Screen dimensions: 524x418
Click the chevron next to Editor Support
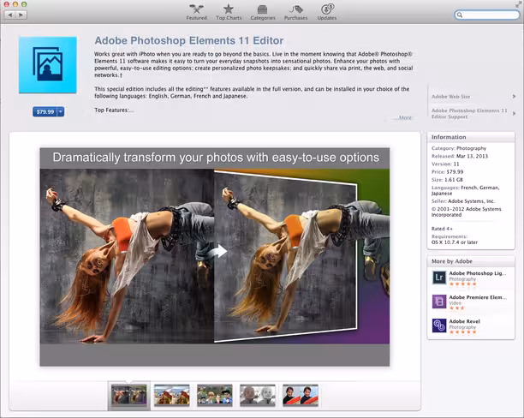click(514, 113)
